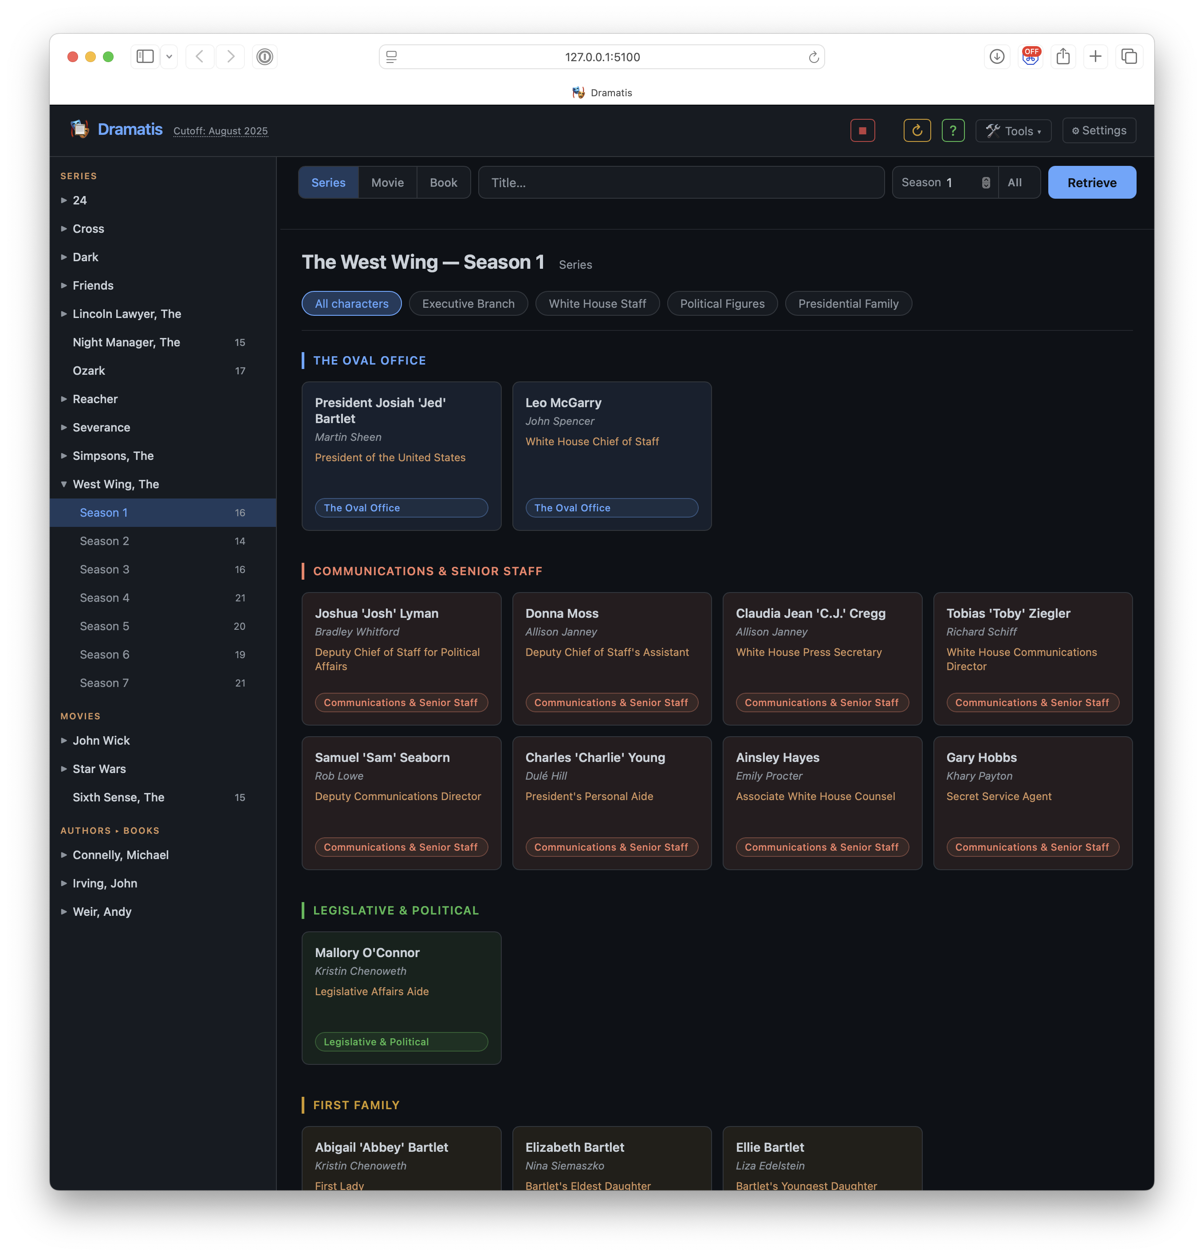1204x1256 pixels.
Task: Click the privacy shield icon in toolbar
Action: pyautogui.click(x=265, y=56)
